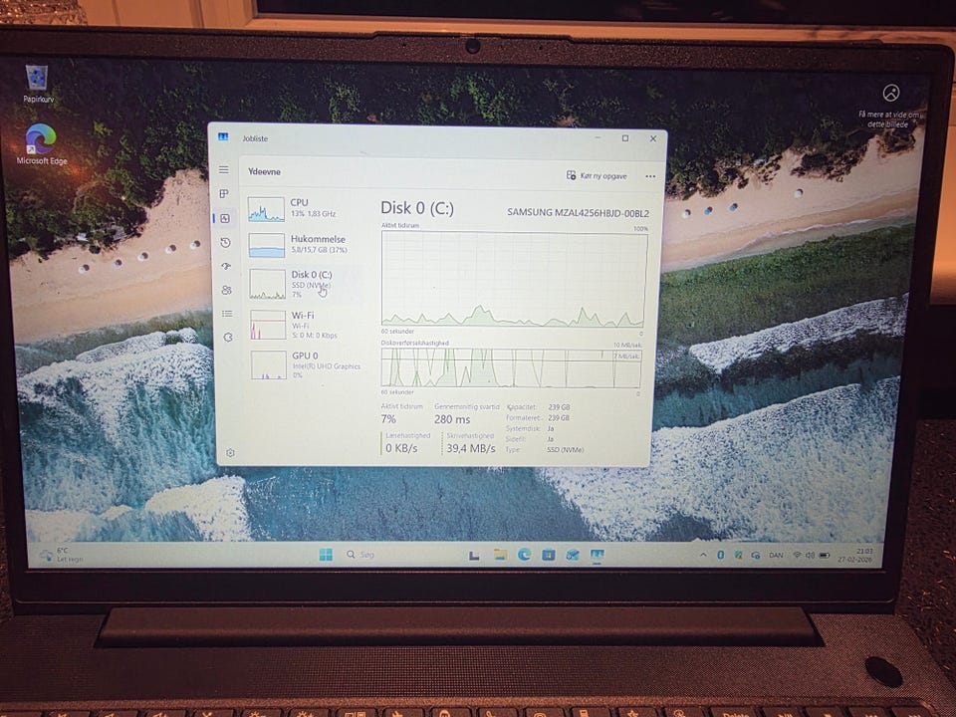Open the Startup apps sidebar icon
Image resolution: width=956 pixels, height=717 pixels.
coord(226,266)
